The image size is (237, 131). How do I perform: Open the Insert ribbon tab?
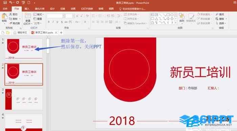click(x=27, y=9)
